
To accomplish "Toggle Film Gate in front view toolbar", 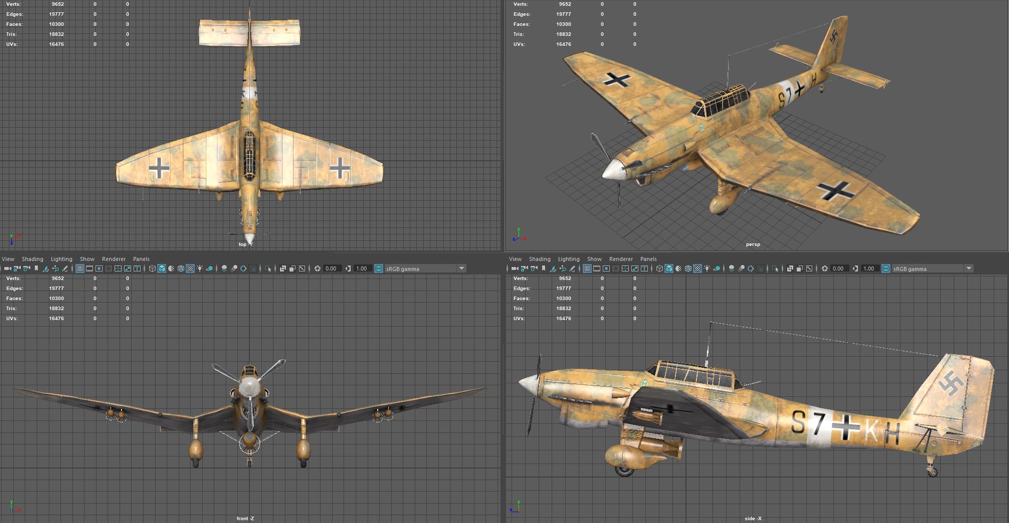I will [x=89, y=269].
